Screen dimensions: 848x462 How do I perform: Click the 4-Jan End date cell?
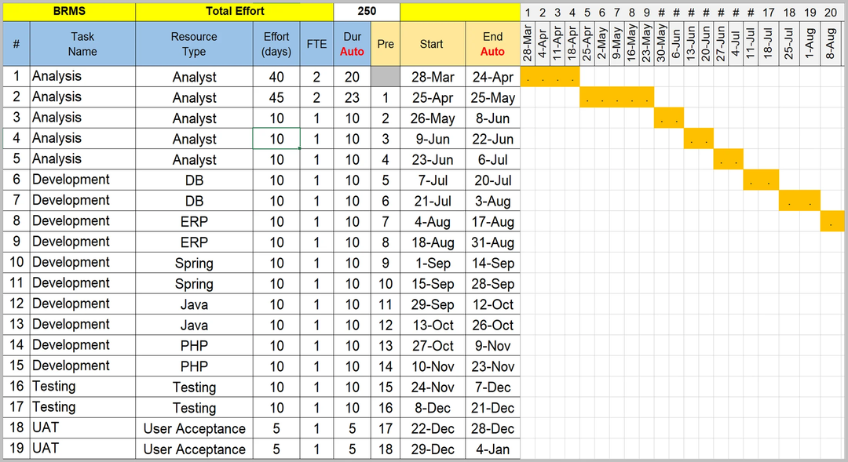click(492, 449)
